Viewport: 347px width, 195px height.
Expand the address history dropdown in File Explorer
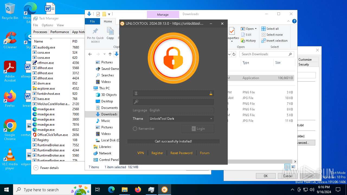(x=229, y=54)
